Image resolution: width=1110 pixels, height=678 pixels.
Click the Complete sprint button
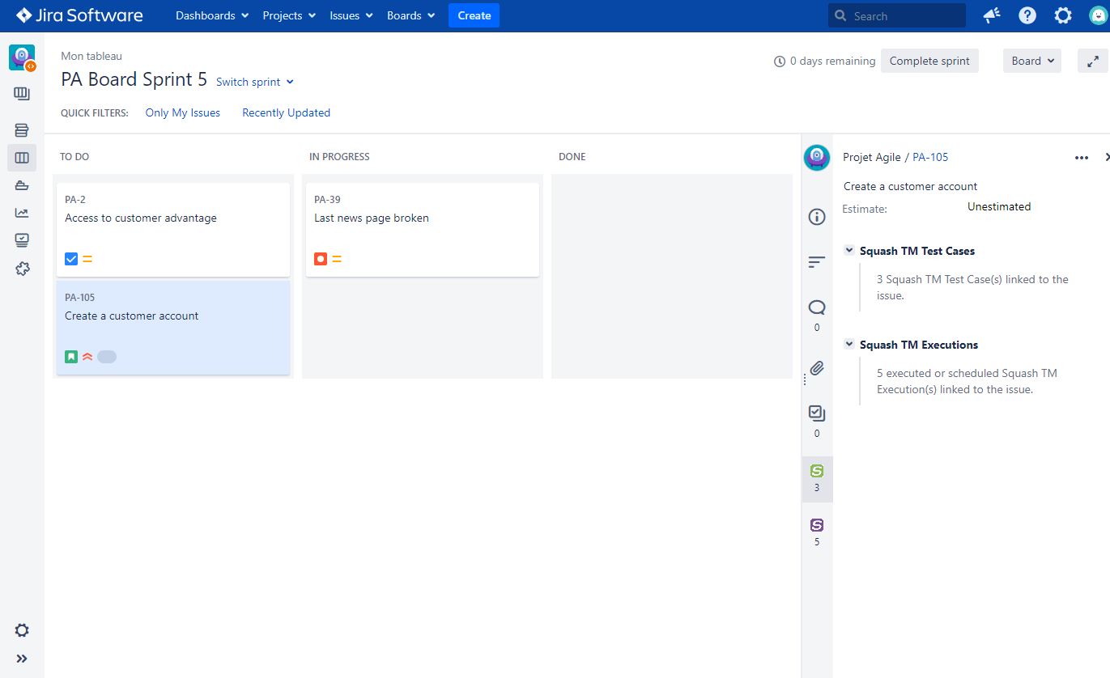929,61
